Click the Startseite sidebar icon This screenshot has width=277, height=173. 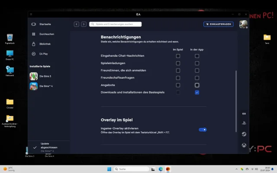pos(34,24)
